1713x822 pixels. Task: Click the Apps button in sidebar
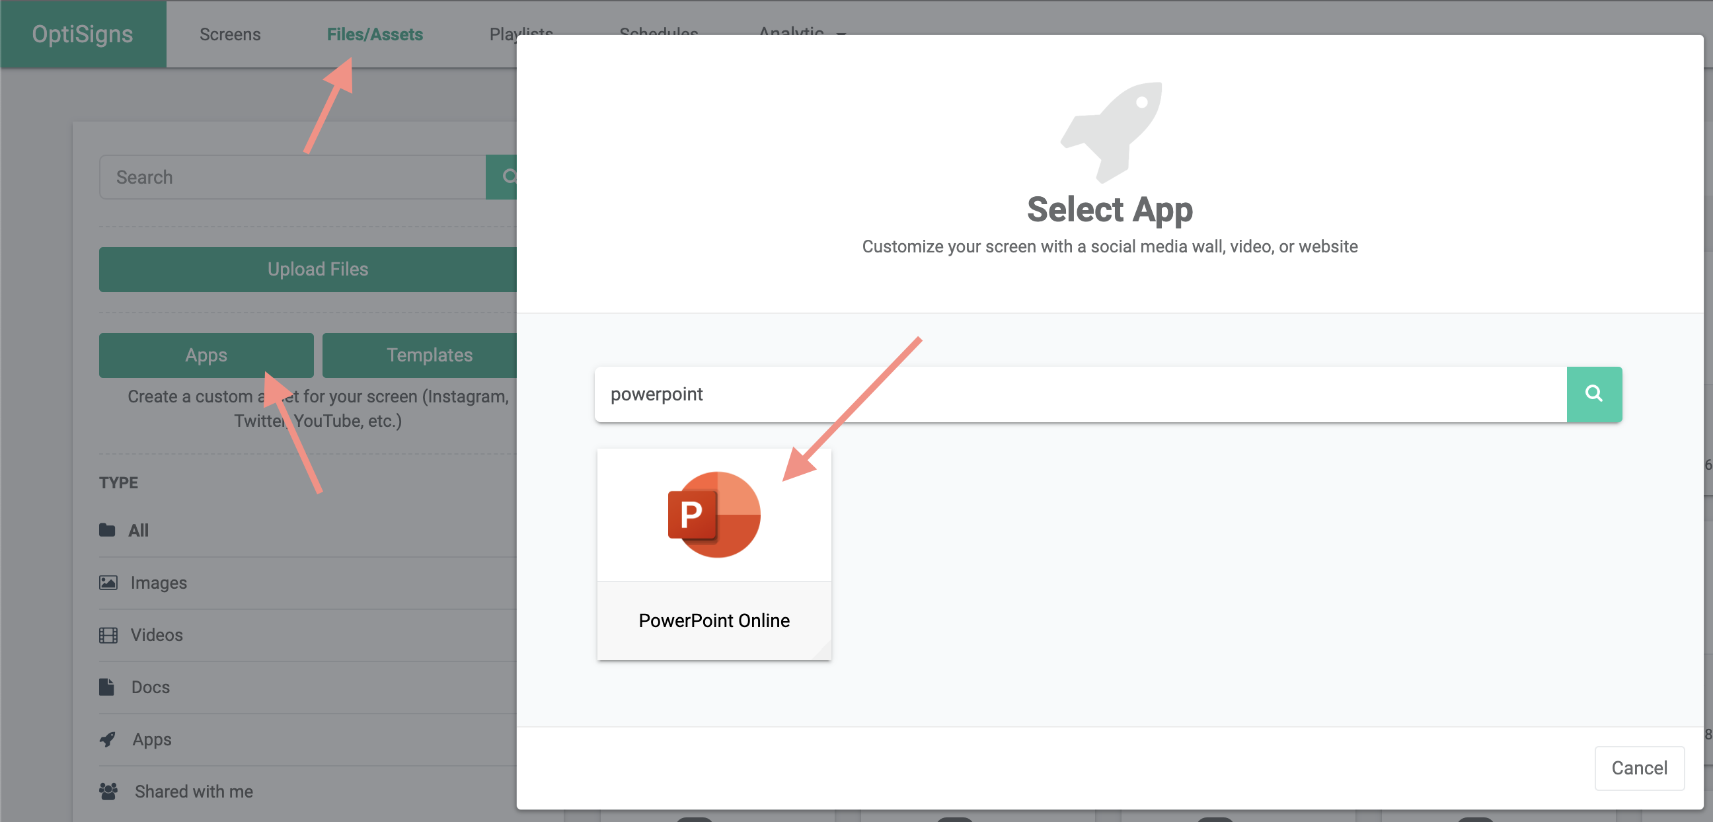(206, 354)
